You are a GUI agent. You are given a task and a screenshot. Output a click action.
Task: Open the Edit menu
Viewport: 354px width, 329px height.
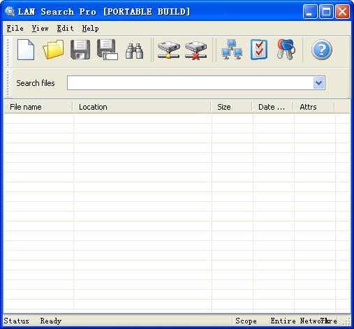[65, 28]
